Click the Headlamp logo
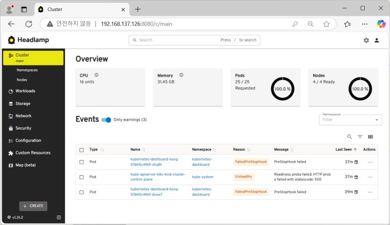The width and height of the screenshot is (390, 225). 28,40
